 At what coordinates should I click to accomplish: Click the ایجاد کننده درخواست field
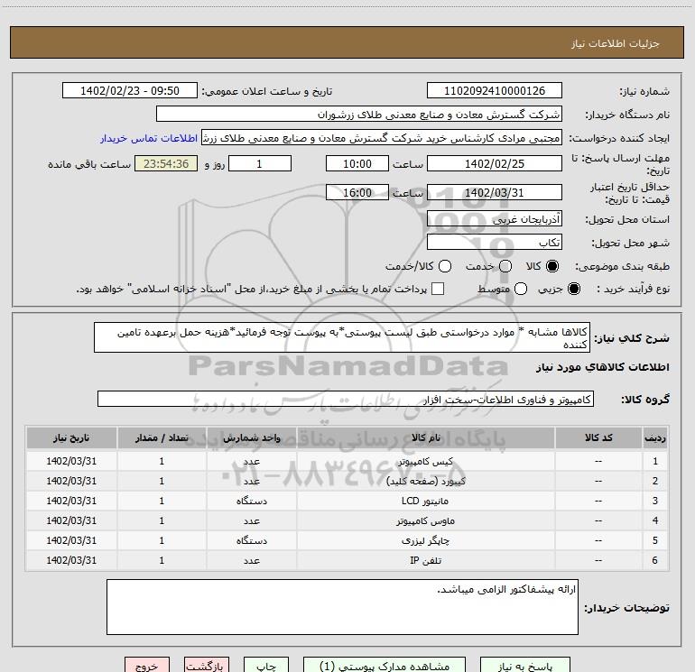382,138
